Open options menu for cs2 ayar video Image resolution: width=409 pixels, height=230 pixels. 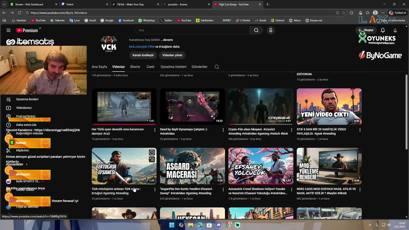[x=155, y=130]
